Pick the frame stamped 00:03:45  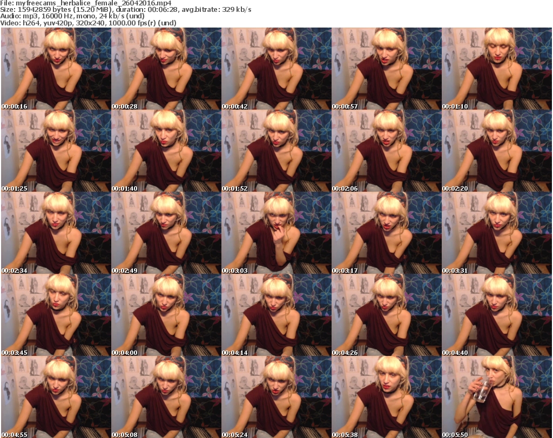pyautogui.click(x=56, y=315)
